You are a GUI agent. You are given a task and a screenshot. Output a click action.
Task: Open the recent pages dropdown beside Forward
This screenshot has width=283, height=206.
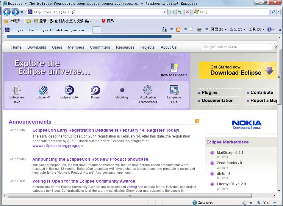22,12
